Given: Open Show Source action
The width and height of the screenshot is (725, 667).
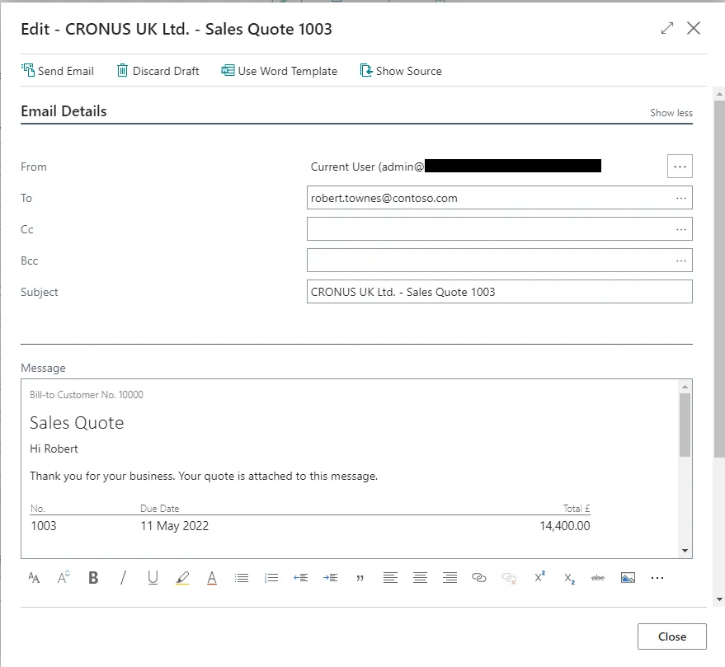Looking at the screenshot, I should [x=401, y=71].
